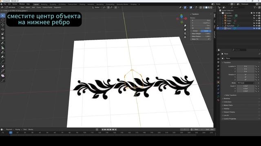Open the Render menu
Image resolution: width=261 pixels, height=146 pixels.
(15, 4)
